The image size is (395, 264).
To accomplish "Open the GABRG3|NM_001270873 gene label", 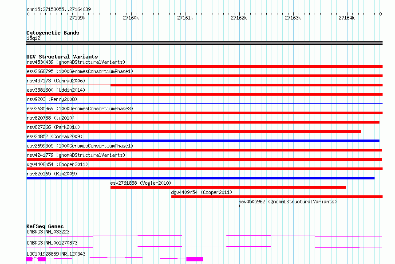I will [x=52, y=243].
